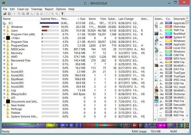Viewport: 191px width, 135px height.
Task: Click the Select Parent folder toolbar icon
Action: tap(47, 14)
